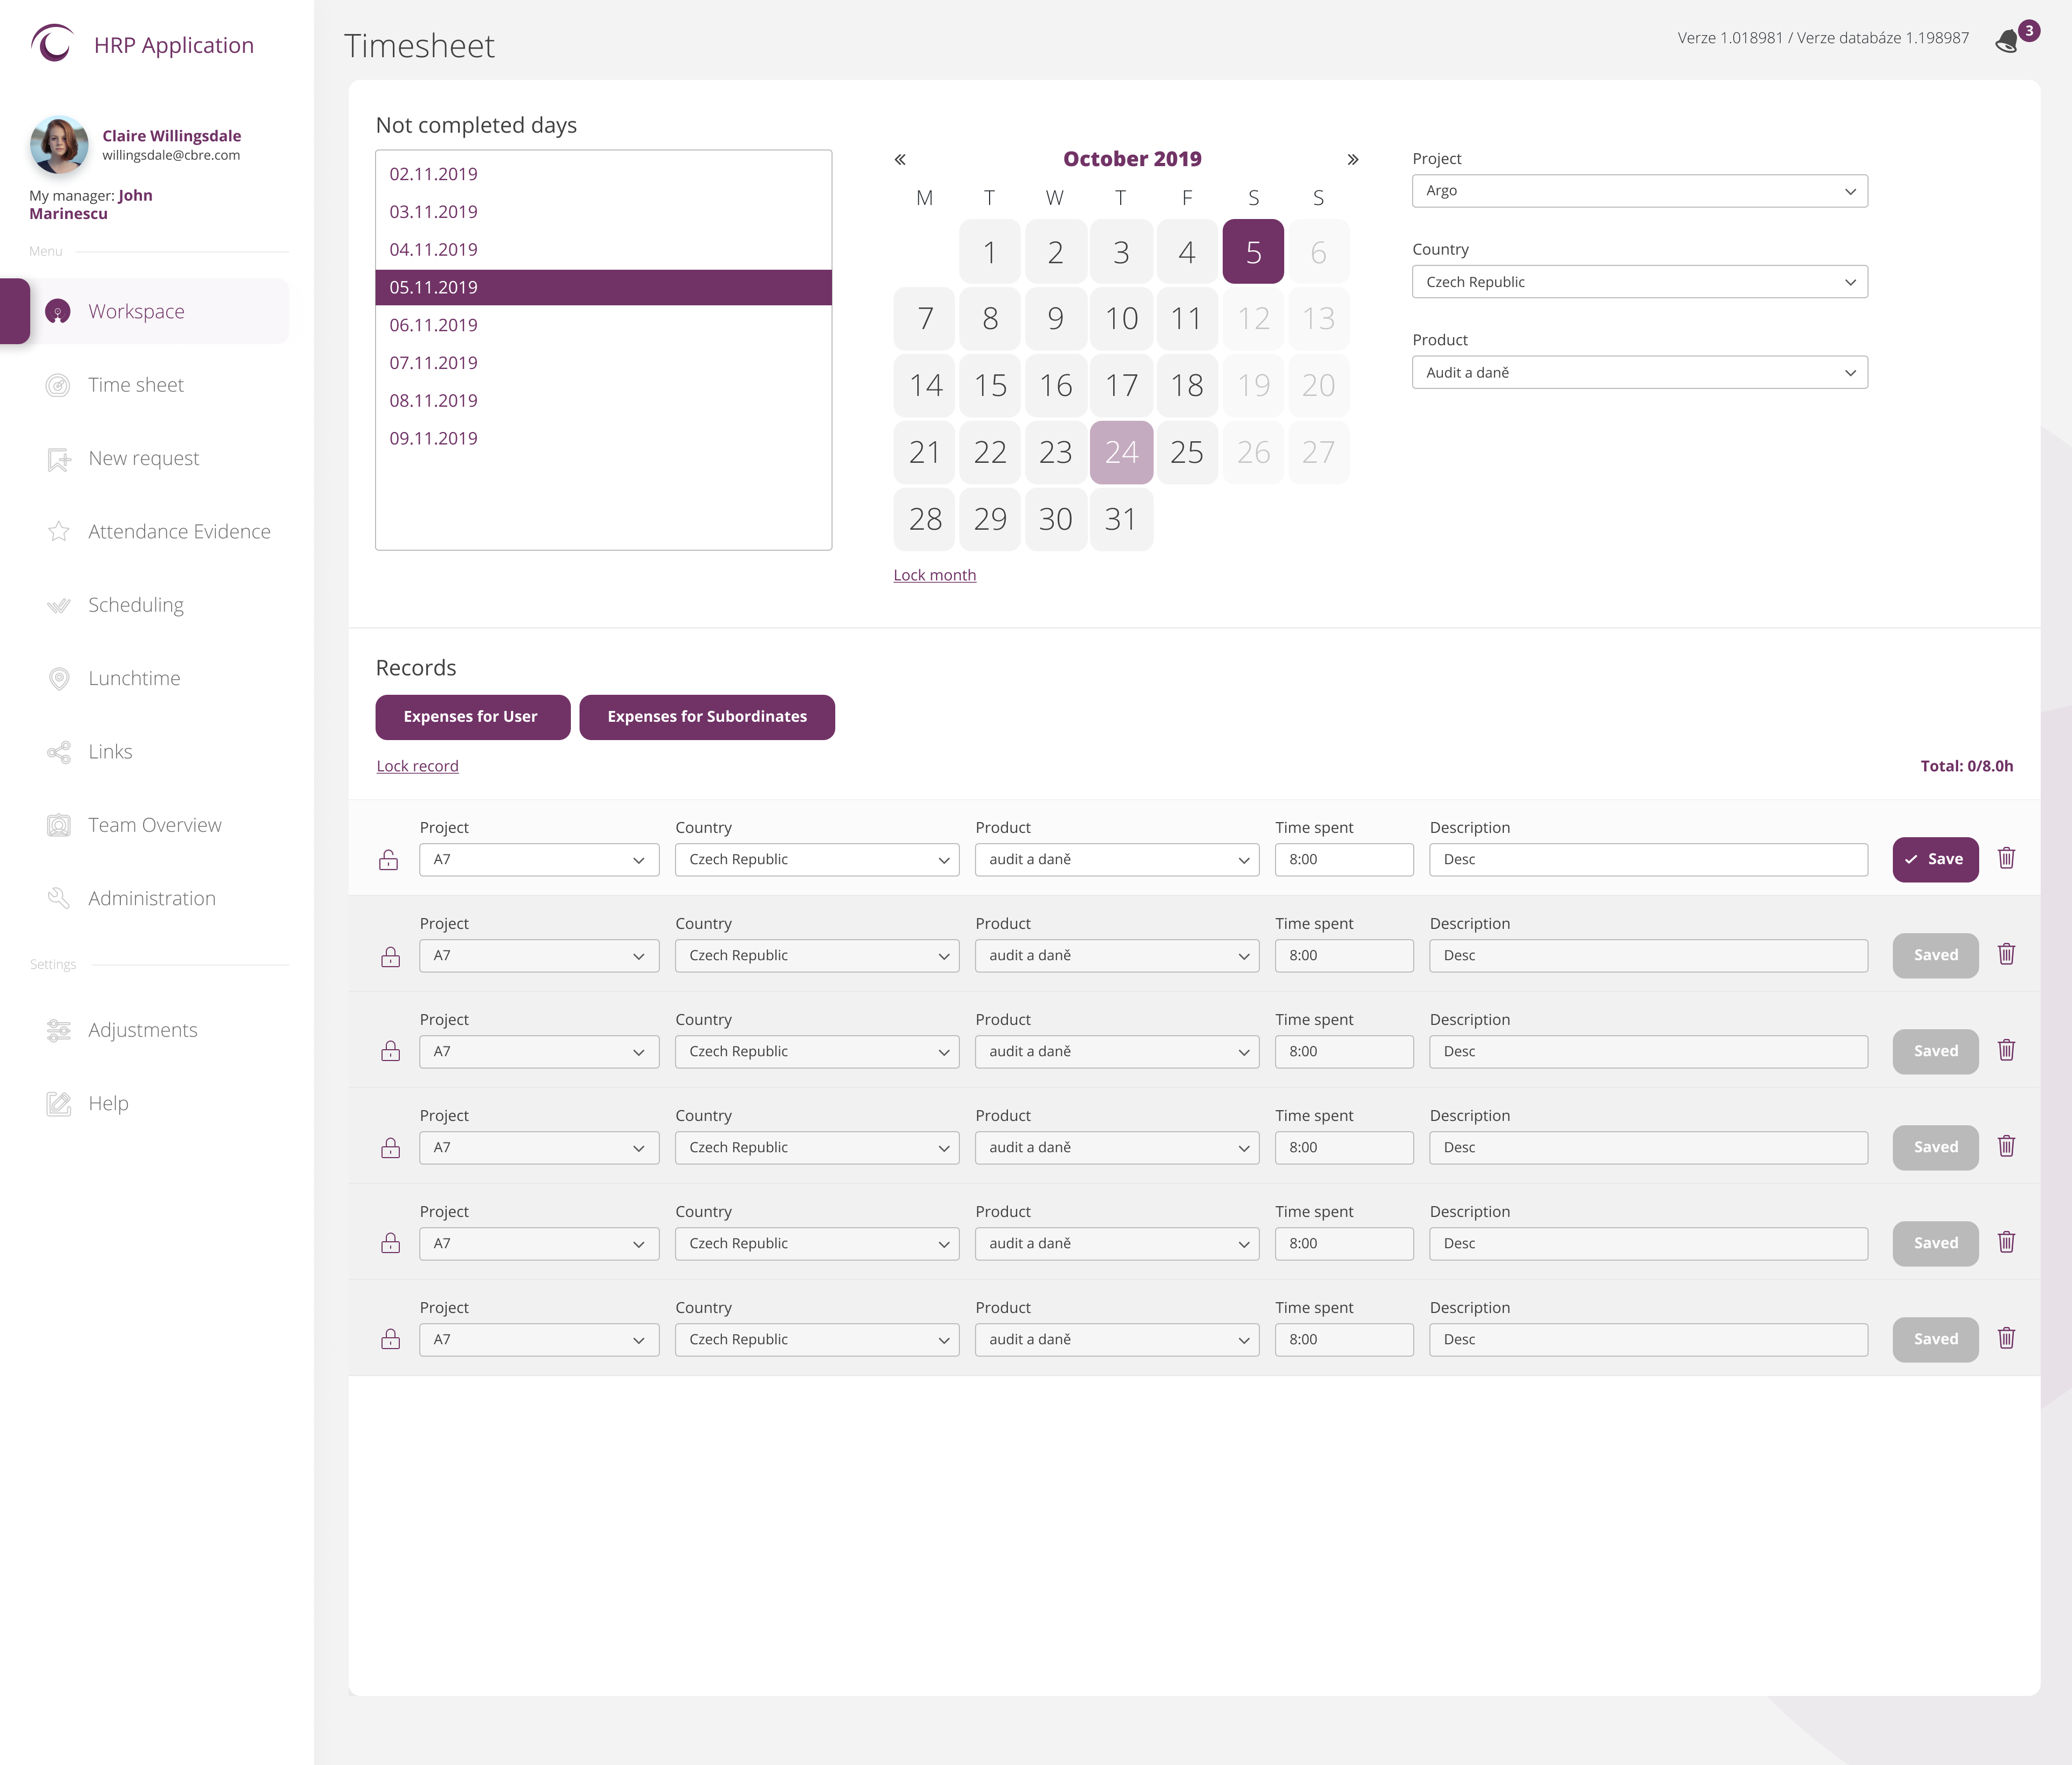
Task: Toggle lock icon on second record row
Action: [x=390, y=956]
